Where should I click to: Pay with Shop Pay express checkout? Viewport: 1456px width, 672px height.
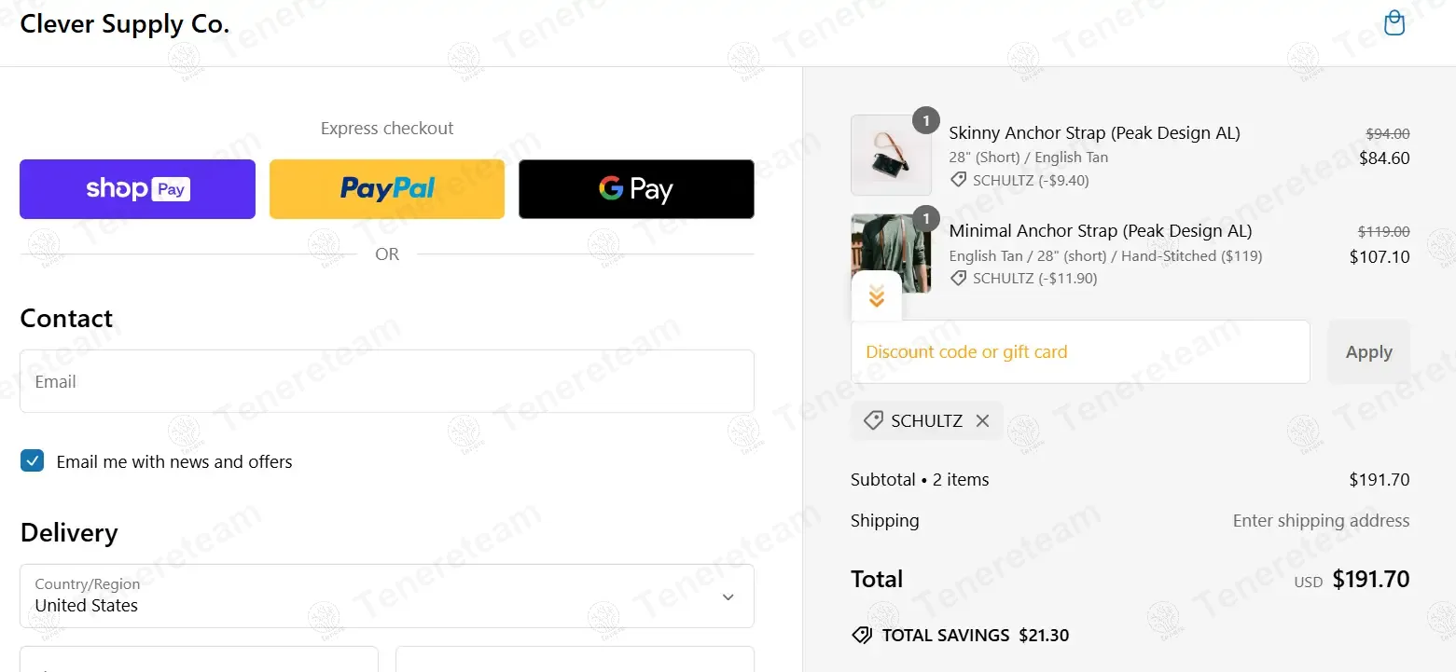[x=137, y=189]
